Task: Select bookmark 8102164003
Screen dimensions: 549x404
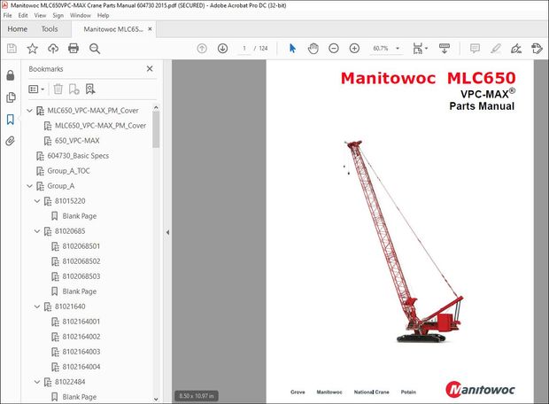Action: point(81,352)
